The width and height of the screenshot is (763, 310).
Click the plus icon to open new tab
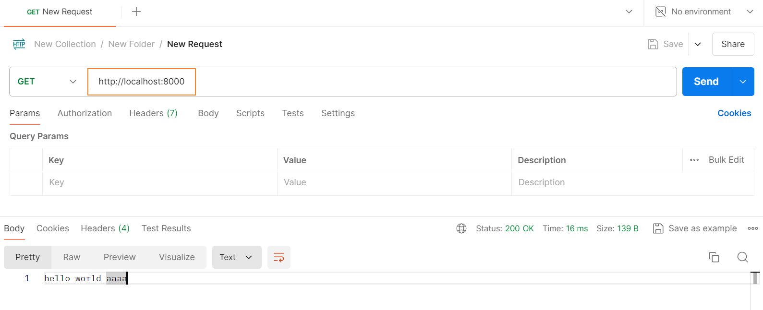coord(136,12)
